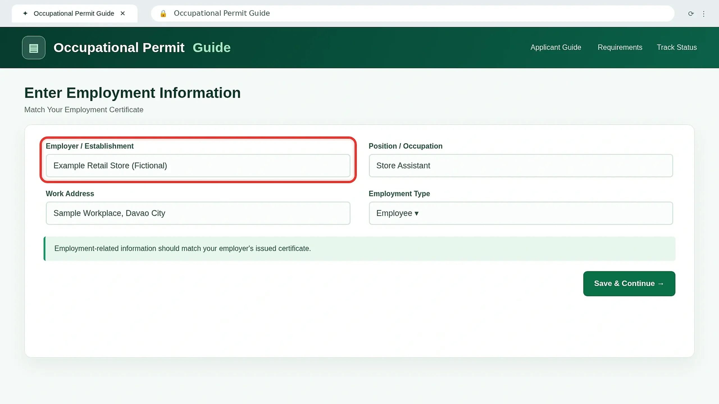Open the Track Status nav link
Screen dimensions: 719x404
click(x=677, y=47)
